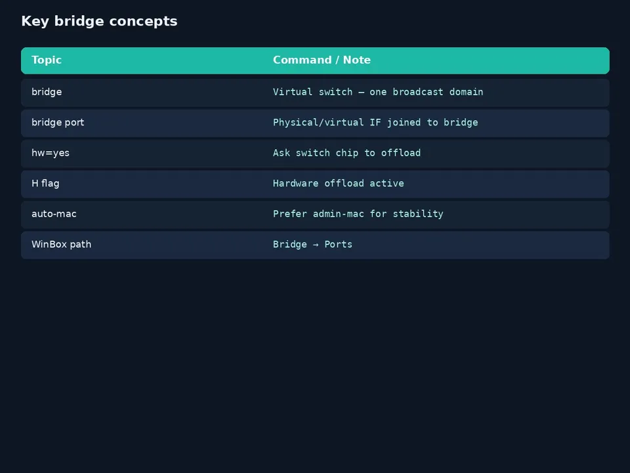Click 'Prefer admin-mac for stability' note
Image resolution: width=630 pixels, height=473 pixels.
[358, 214]
